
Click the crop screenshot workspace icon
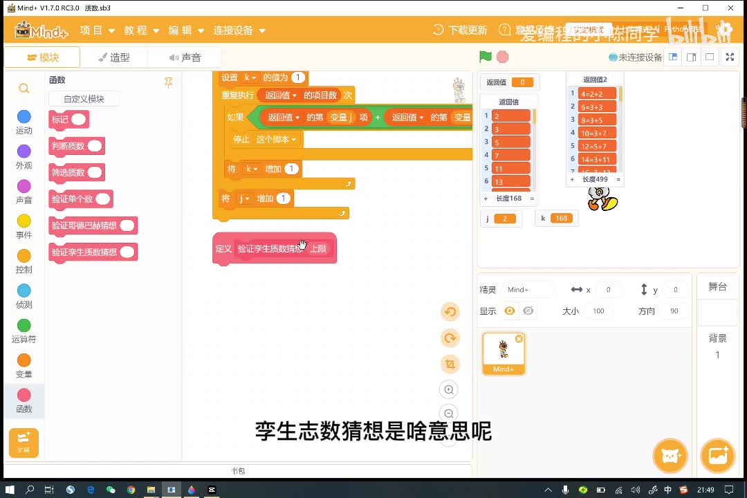tap(450, 364)
